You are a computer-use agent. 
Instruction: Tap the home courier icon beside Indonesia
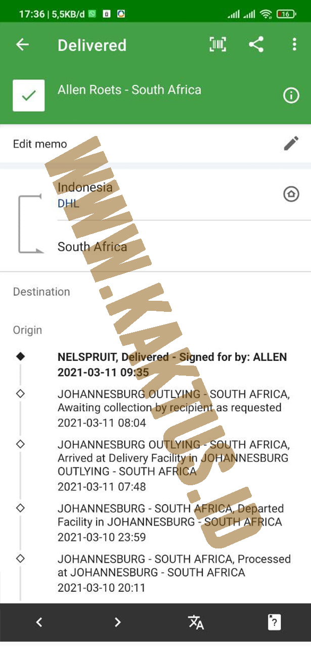click(291, 194)
